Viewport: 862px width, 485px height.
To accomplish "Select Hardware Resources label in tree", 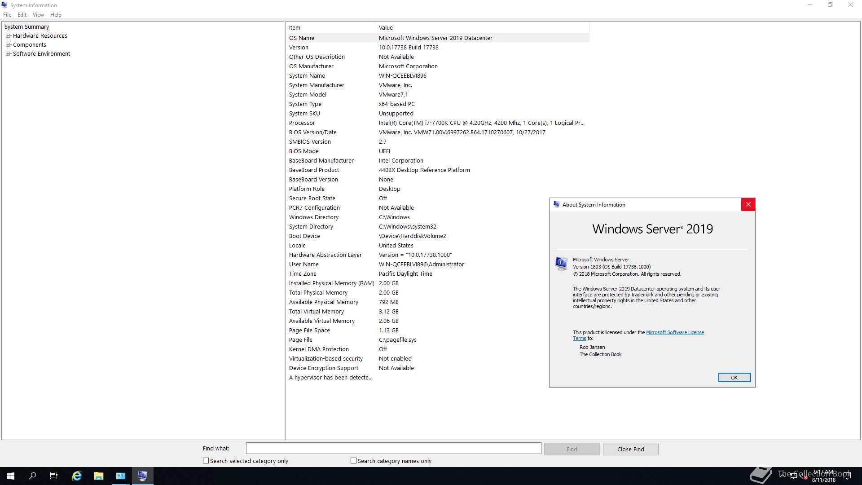I will [40, 36].
